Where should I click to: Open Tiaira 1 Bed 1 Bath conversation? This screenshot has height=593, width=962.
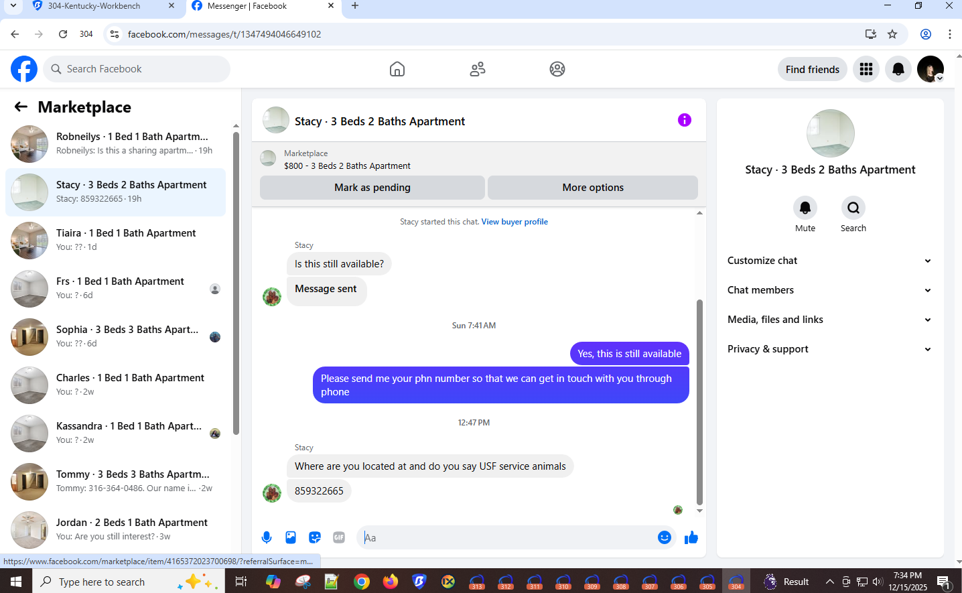click(x=116, y=240)
